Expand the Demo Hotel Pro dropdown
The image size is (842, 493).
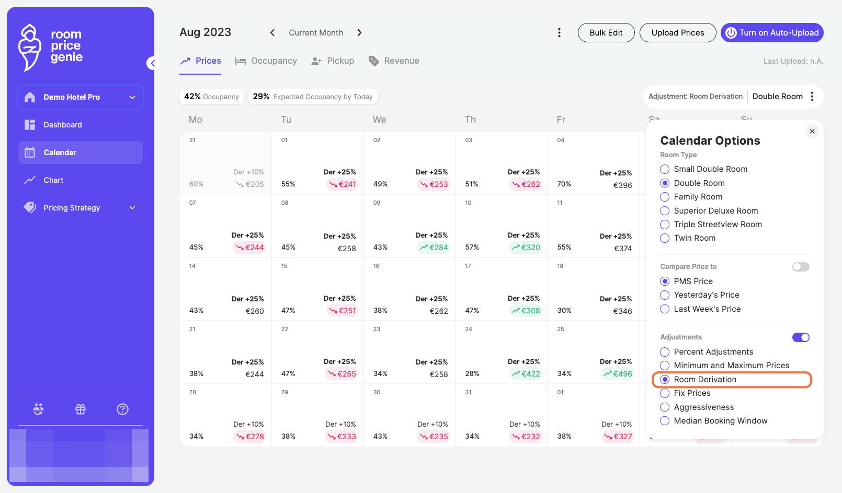tap(132, 97)
